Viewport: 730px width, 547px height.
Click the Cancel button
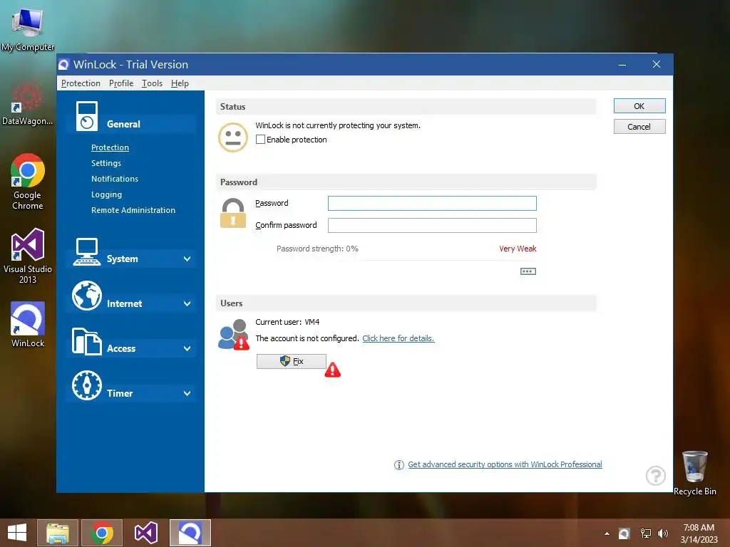pyautogui.click(x=639, y=127)
